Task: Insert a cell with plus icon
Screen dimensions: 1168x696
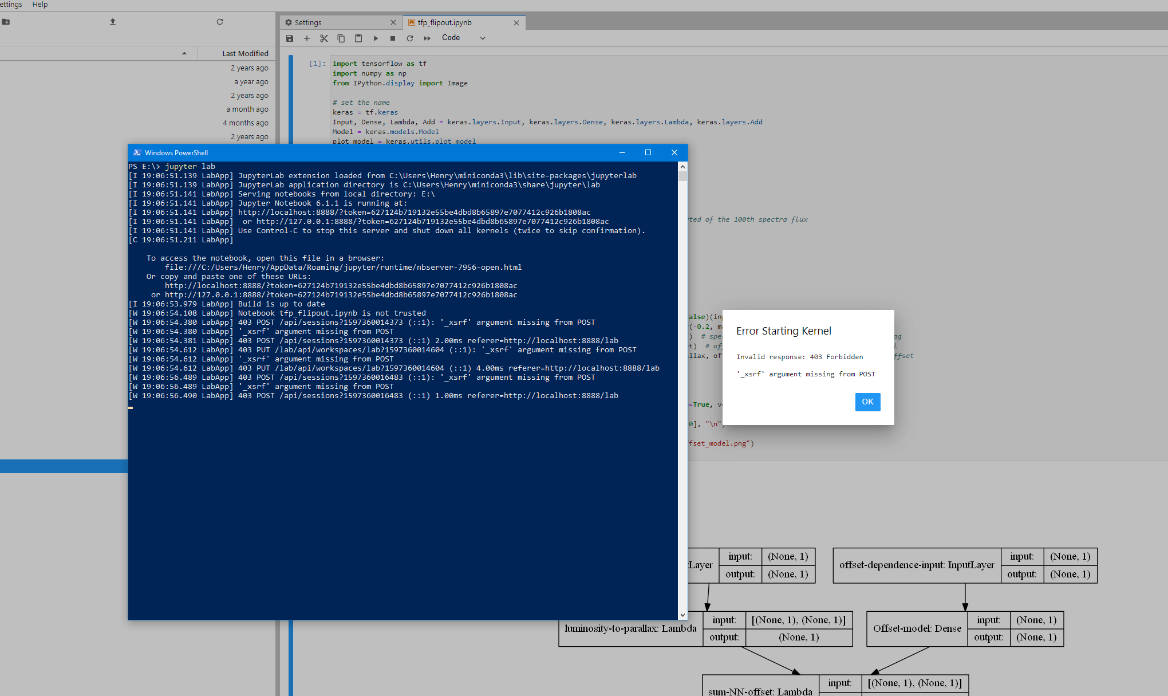Action: pyautogui.click(x=307, y=38)
